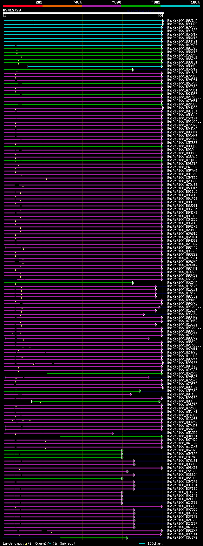Click the cyan ~100% identity legend segment
The height and width of the screenshot is (546, 203).
click(180, 5)
